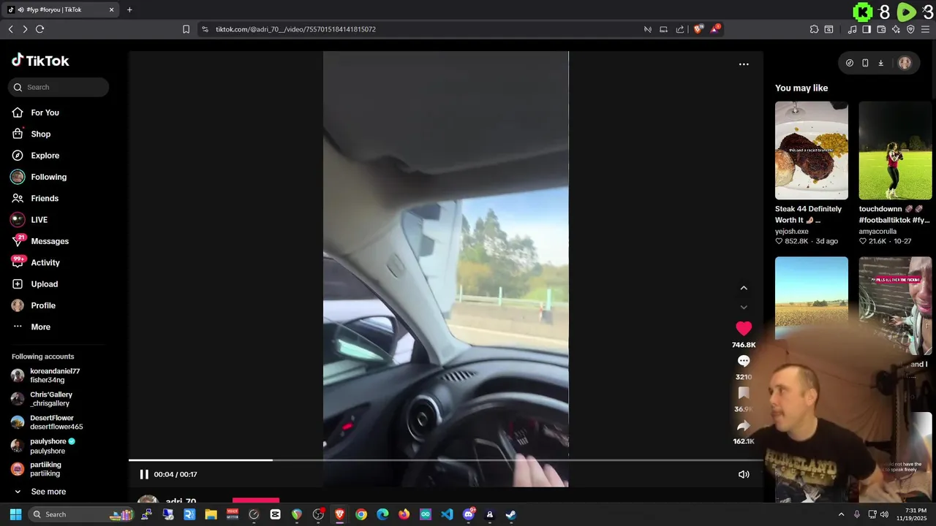936x526 pixels.
Task: Open the profile avatar menu at the top right
Action: coord(905,63)
